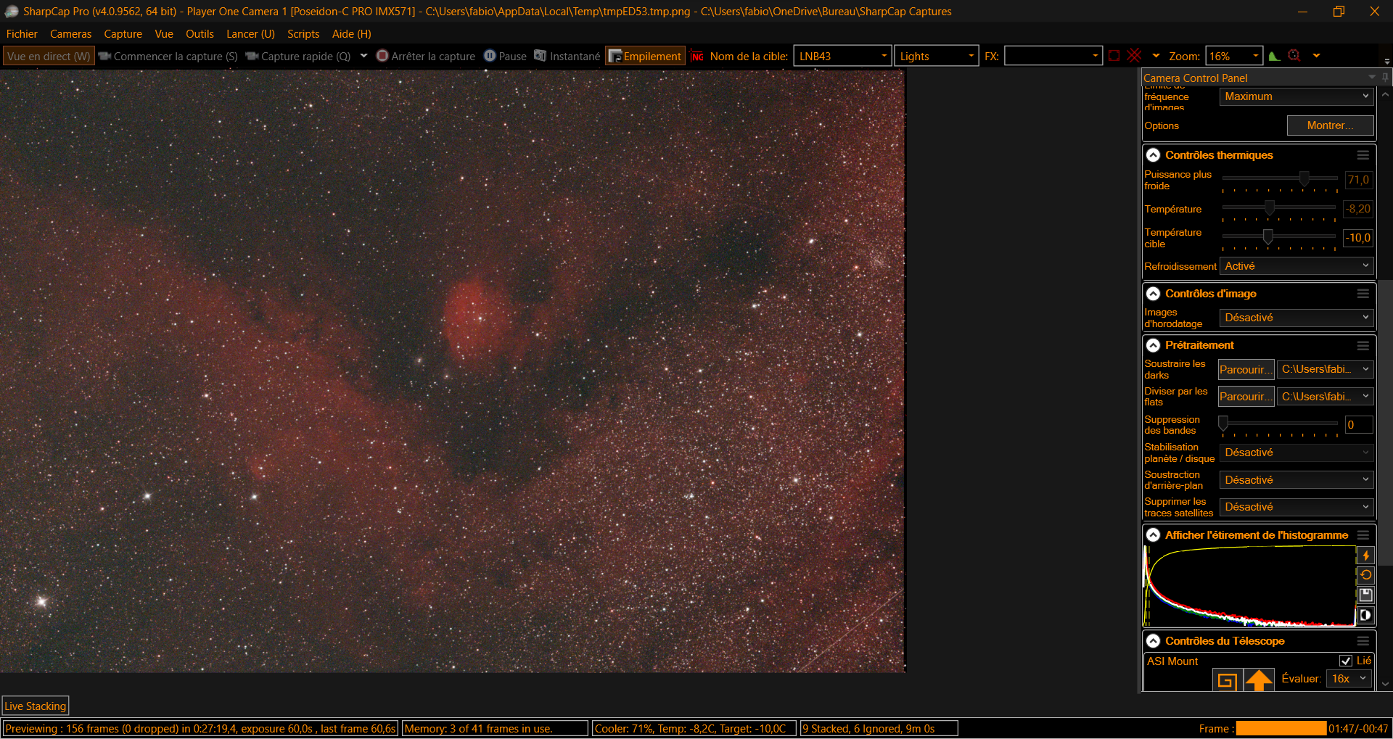
Task: Click the red ING icon next to target name
Action: click(x=697, y=56)
